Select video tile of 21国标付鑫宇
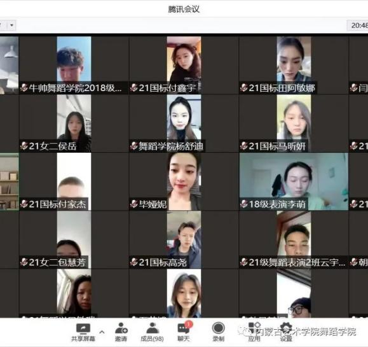 coord(184,65)
